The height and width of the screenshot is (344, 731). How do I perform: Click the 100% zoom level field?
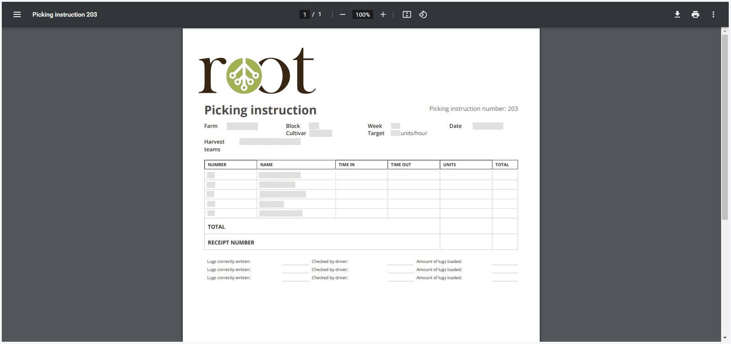coord(363,14)
